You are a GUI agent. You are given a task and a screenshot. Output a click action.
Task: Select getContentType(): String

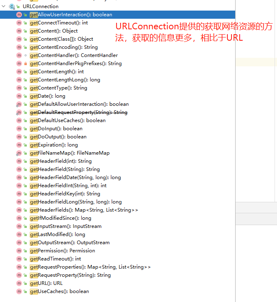click(x=58, y=88)
